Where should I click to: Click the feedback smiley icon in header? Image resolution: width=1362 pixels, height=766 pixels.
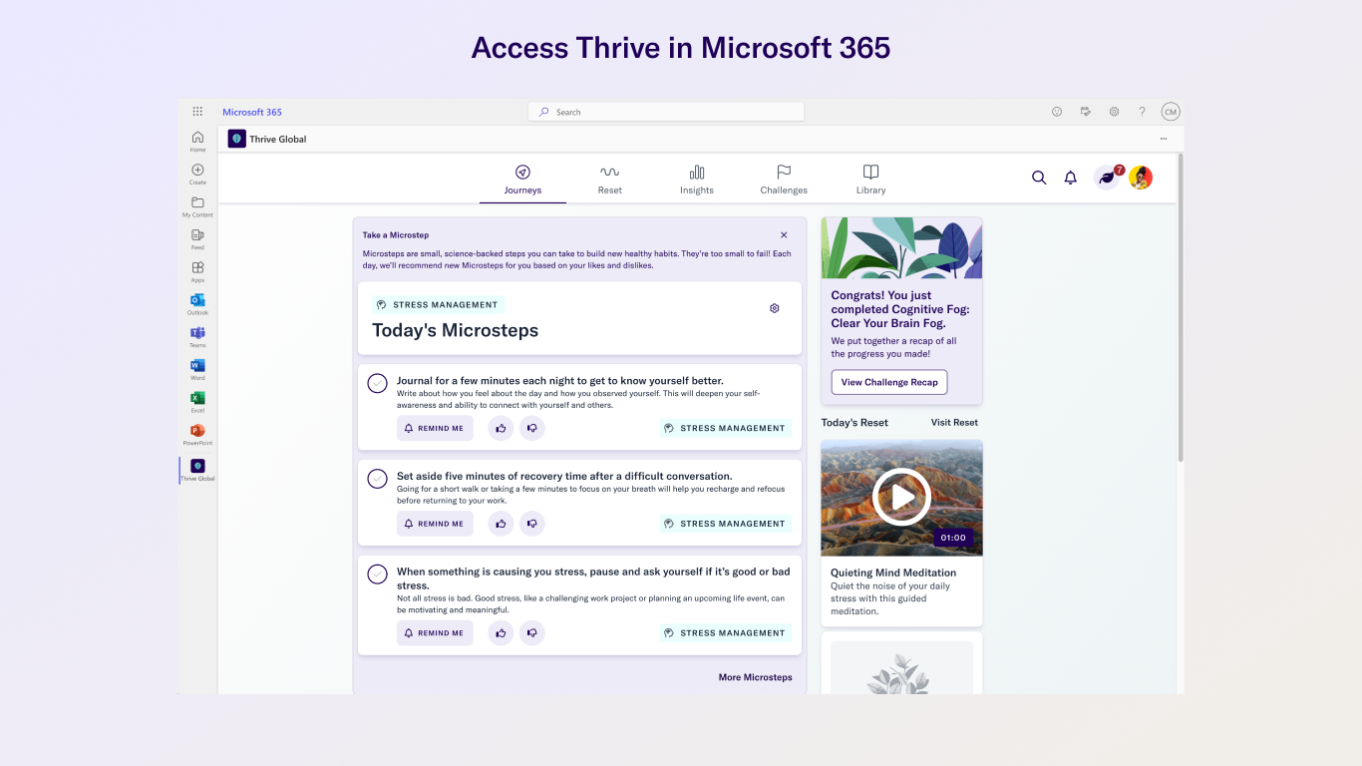pyautogui.click(x=1057, y=112)
